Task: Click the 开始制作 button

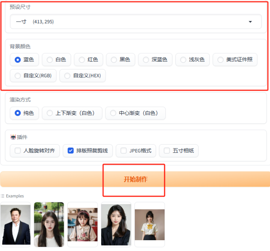Action: pyautogui.click(x=135, y=179)
